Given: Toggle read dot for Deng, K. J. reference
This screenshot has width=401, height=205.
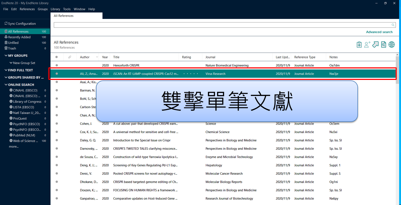Looking at the screenshot, I should coord(57,165).
